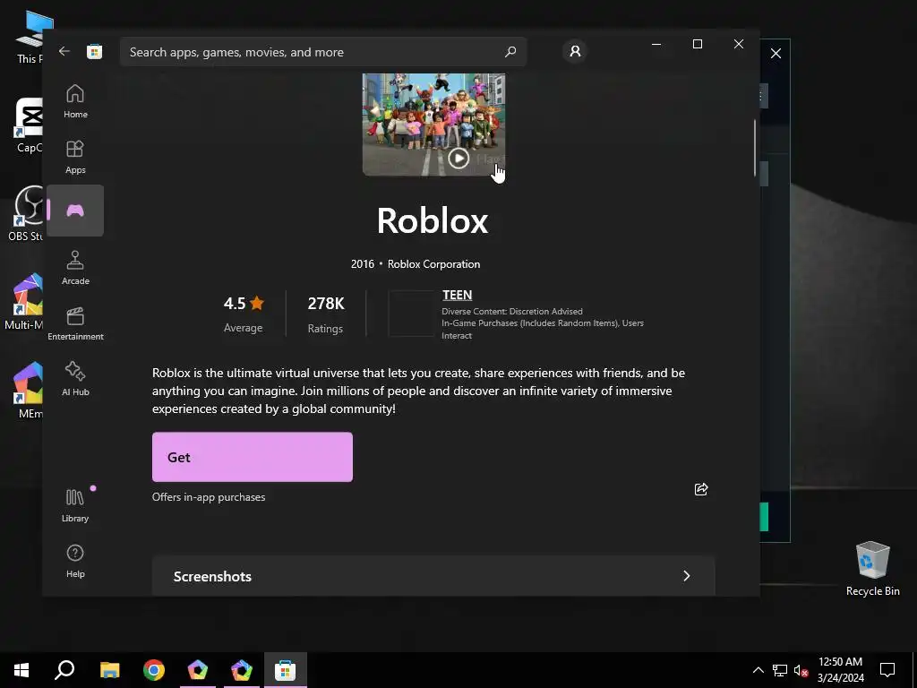Select the CapCut desktop shortcut
Screen dimensions: 917x688
click(30, 125)
